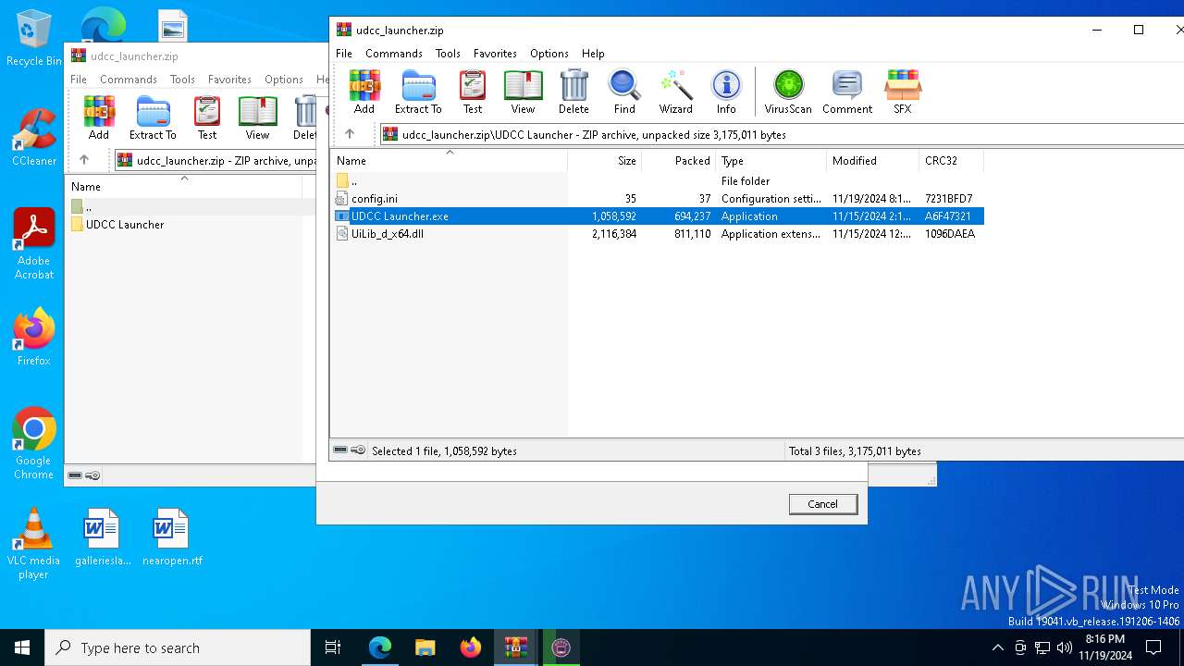The height and width of the screenshot is (666, 1184).
Task: Show hidden system tray icons
Action: 997,647
